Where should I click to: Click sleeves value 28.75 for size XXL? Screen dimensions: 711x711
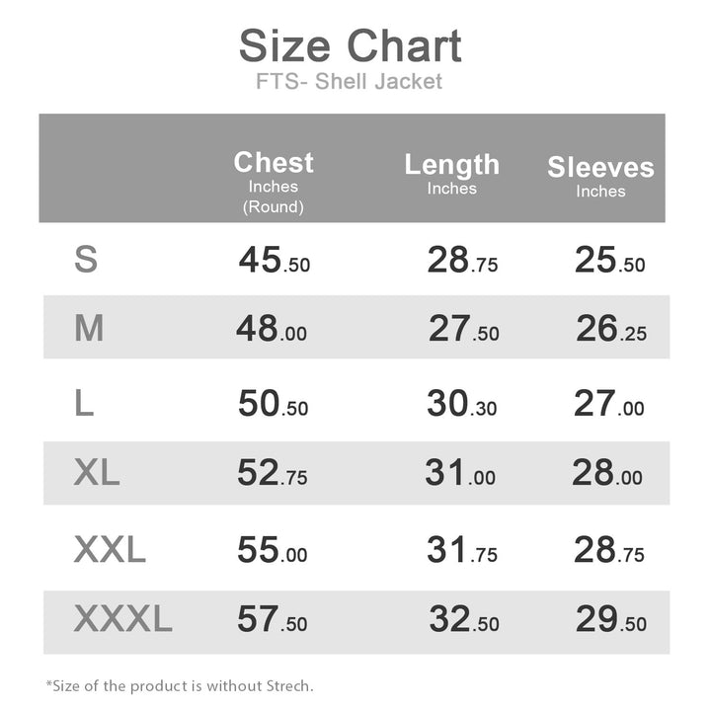(x=608, y=550)
